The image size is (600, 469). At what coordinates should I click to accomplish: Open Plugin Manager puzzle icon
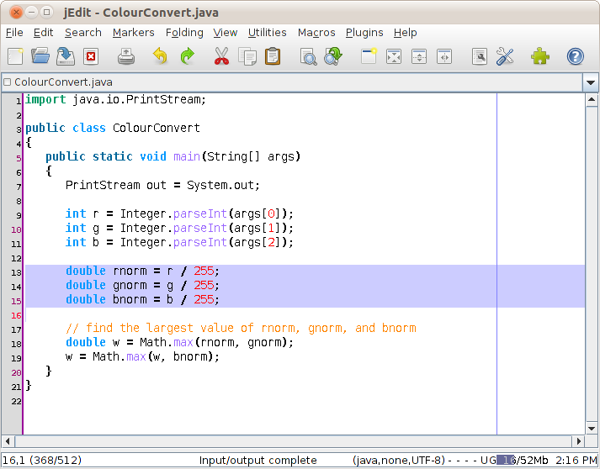540,56
